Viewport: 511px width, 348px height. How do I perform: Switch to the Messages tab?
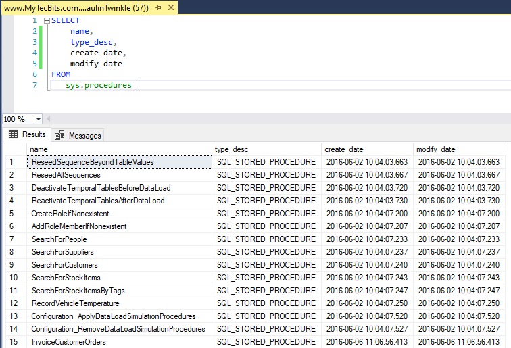point(78,136)
